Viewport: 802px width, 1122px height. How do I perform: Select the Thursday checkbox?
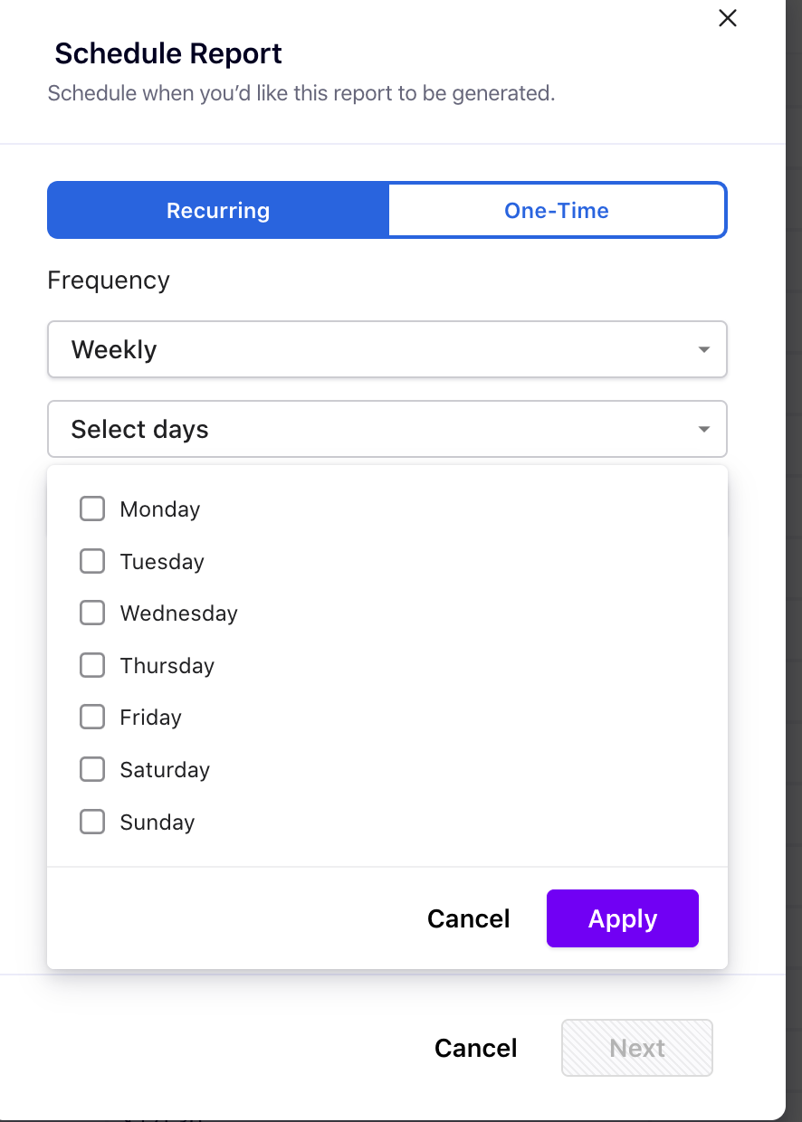pos(92,666)
